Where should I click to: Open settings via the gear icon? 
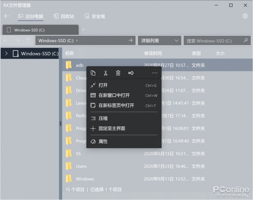coord(245,16)
